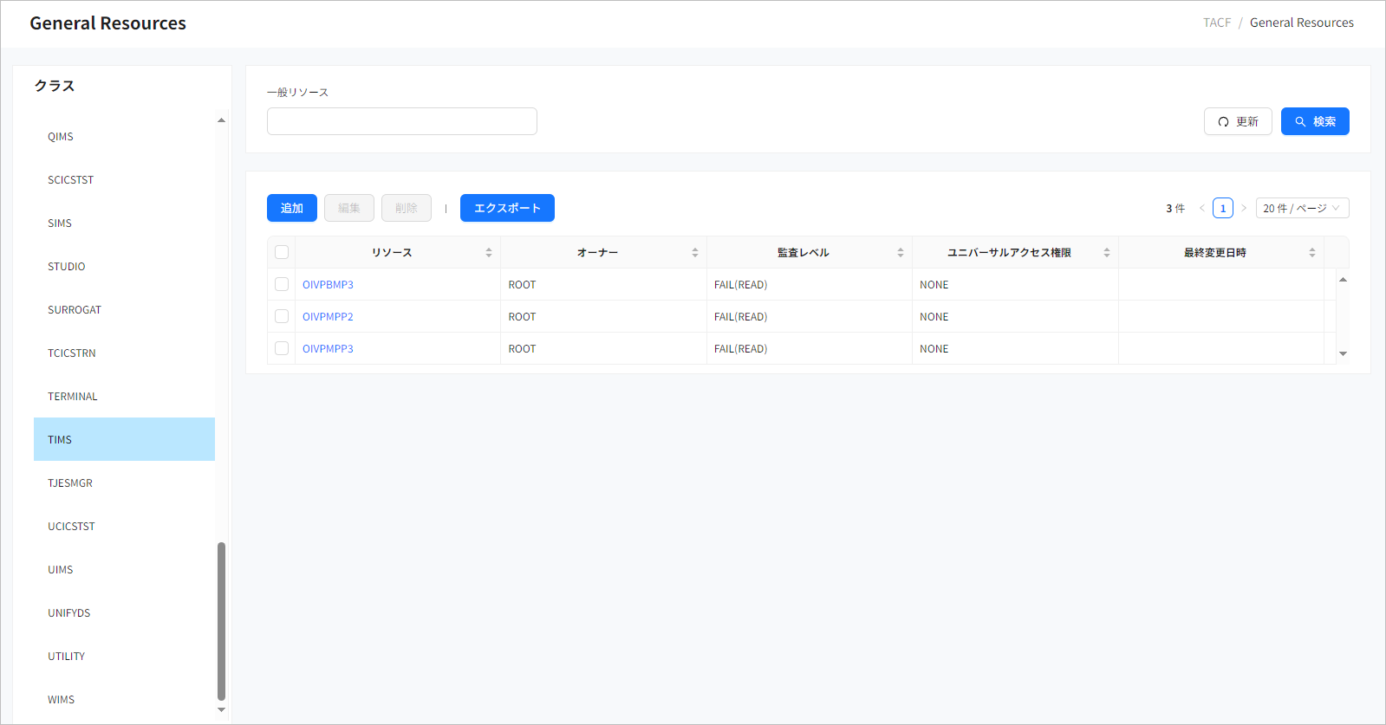Image resolution: width=1386 pixels, height=725 pixels.
Task: Click the TACF breadcrumb link
Action: (1216, 23)
